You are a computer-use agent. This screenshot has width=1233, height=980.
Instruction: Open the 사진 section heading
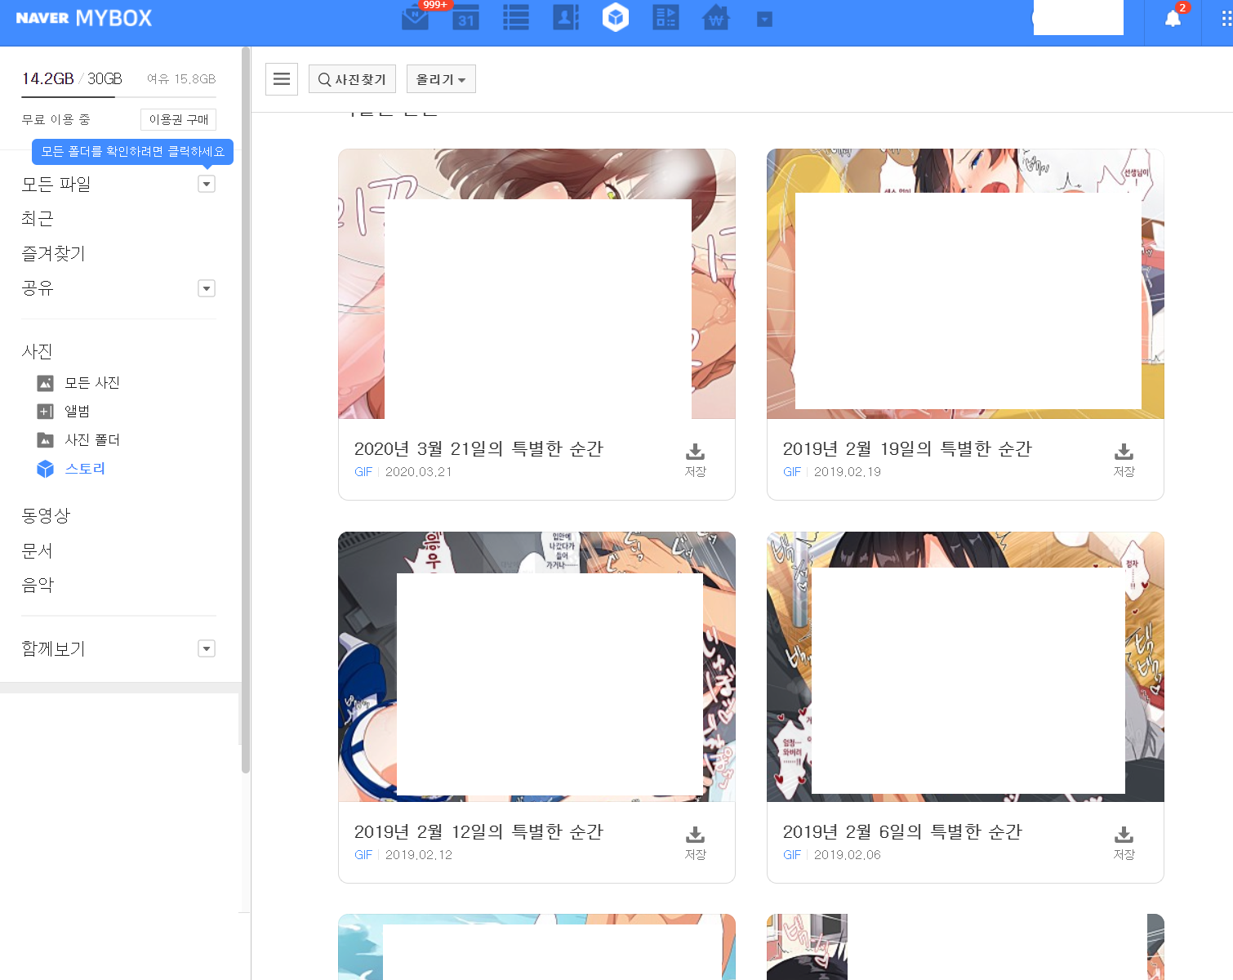[x=38, y=352]
